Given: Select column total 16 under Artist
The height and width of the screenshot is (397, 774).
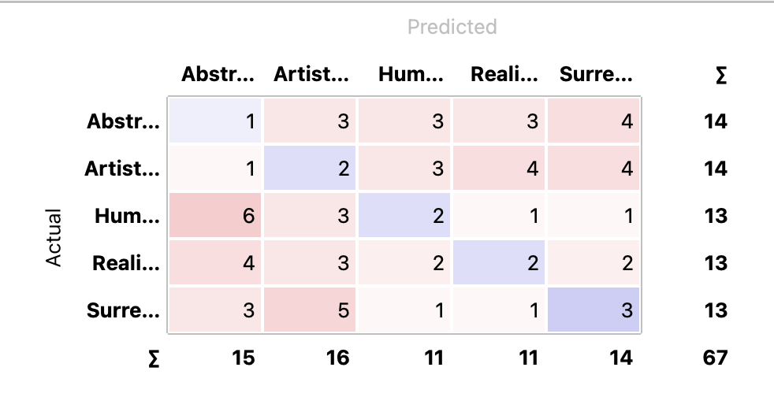Looking at the screenshot, I should (337, 358).
